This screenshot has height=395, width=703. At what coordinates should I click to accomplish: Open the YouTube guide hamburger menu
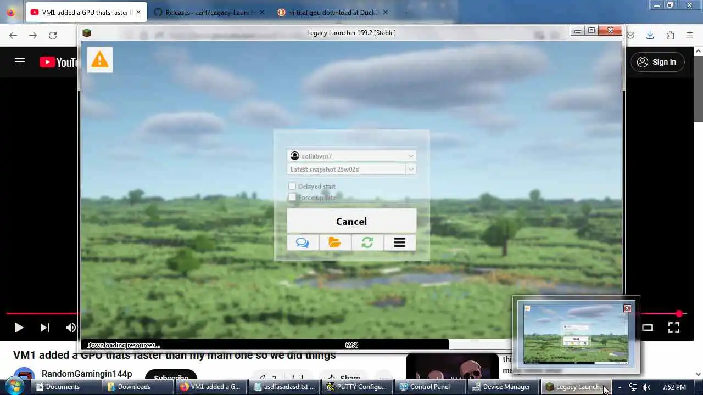[x=20, y=62]
